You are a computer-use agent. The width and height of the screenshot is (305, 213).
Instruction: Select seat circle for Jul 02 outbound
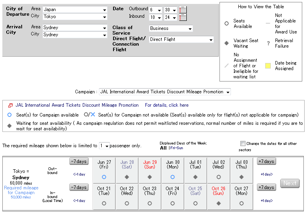click(x=218, y=177)
